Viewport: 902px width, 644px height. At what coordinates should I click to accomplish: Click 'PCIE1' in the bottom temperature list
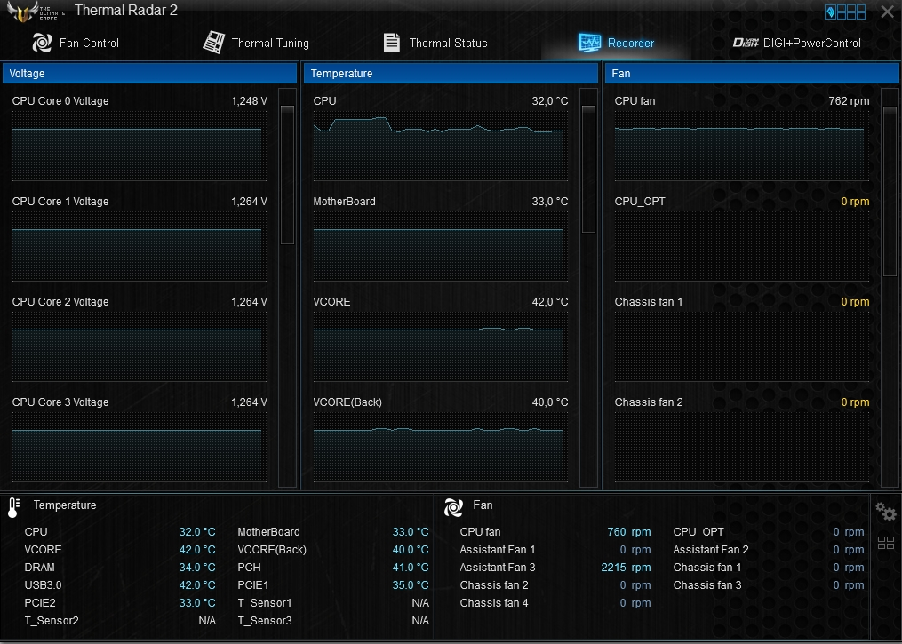coord(253,585)
